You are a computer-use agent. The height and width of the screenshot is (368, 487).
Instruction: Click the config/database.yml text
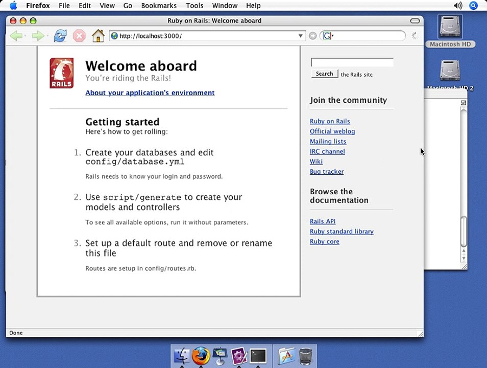(x=135, y=162)
